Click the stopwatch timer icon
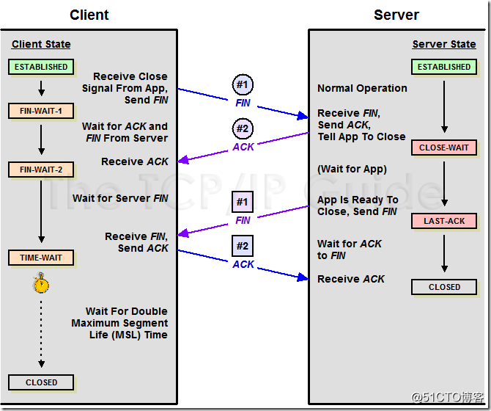Screen dimensions: 491x411 pyautogui.click(x=41, y=283)
